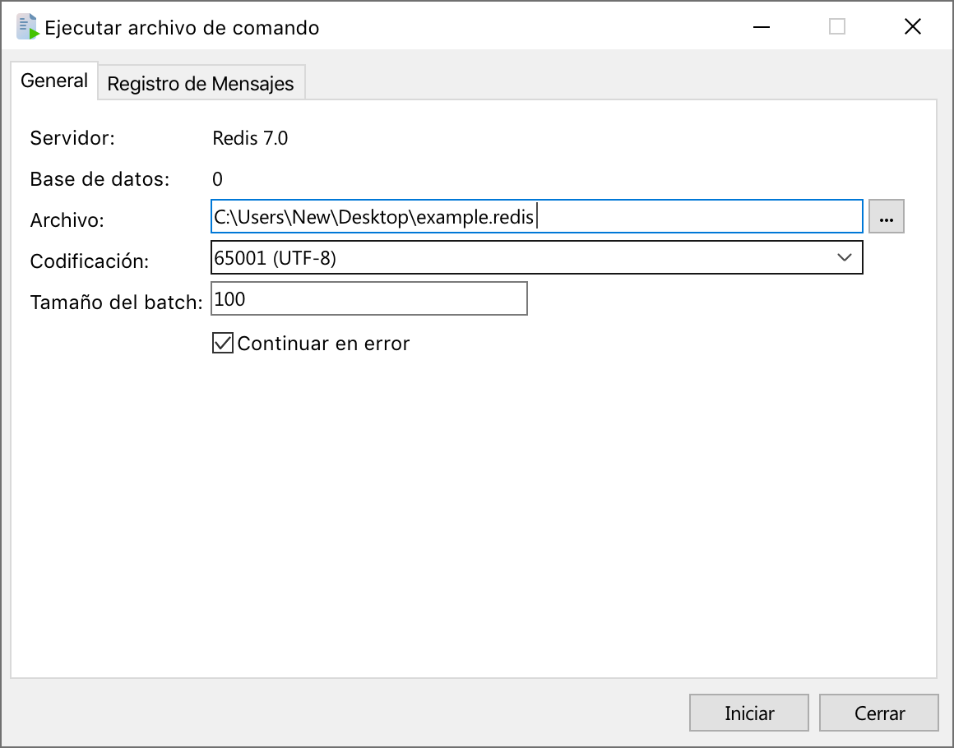
Task: Open file browser with the ellipsis button
Action: click(x=886, y=217)
